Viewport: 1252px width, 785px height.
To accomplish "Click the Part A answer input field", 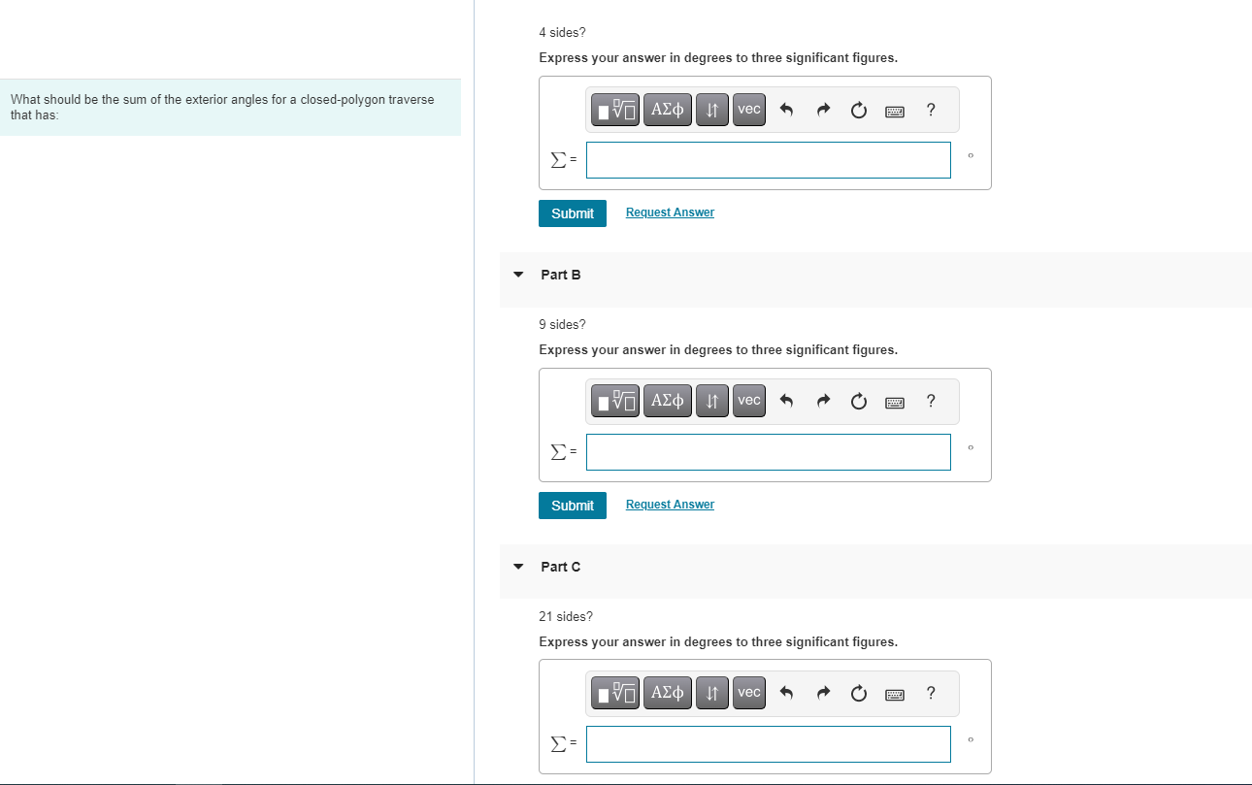I will point(768,159).
